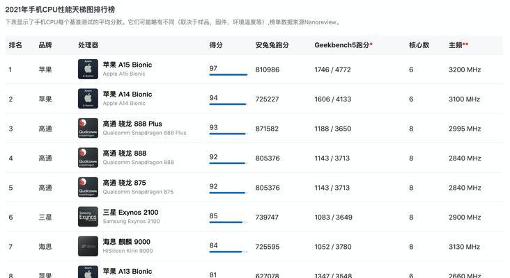Select AnTuTu score 725595
Viewport: 510px width, 278px height.
(x=268, y=247)
